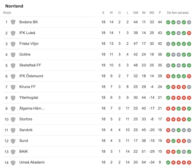Click the grey draw icon first in Friska Viljor's form
This screenshot has height=168, width=195.
click(168, 44)
